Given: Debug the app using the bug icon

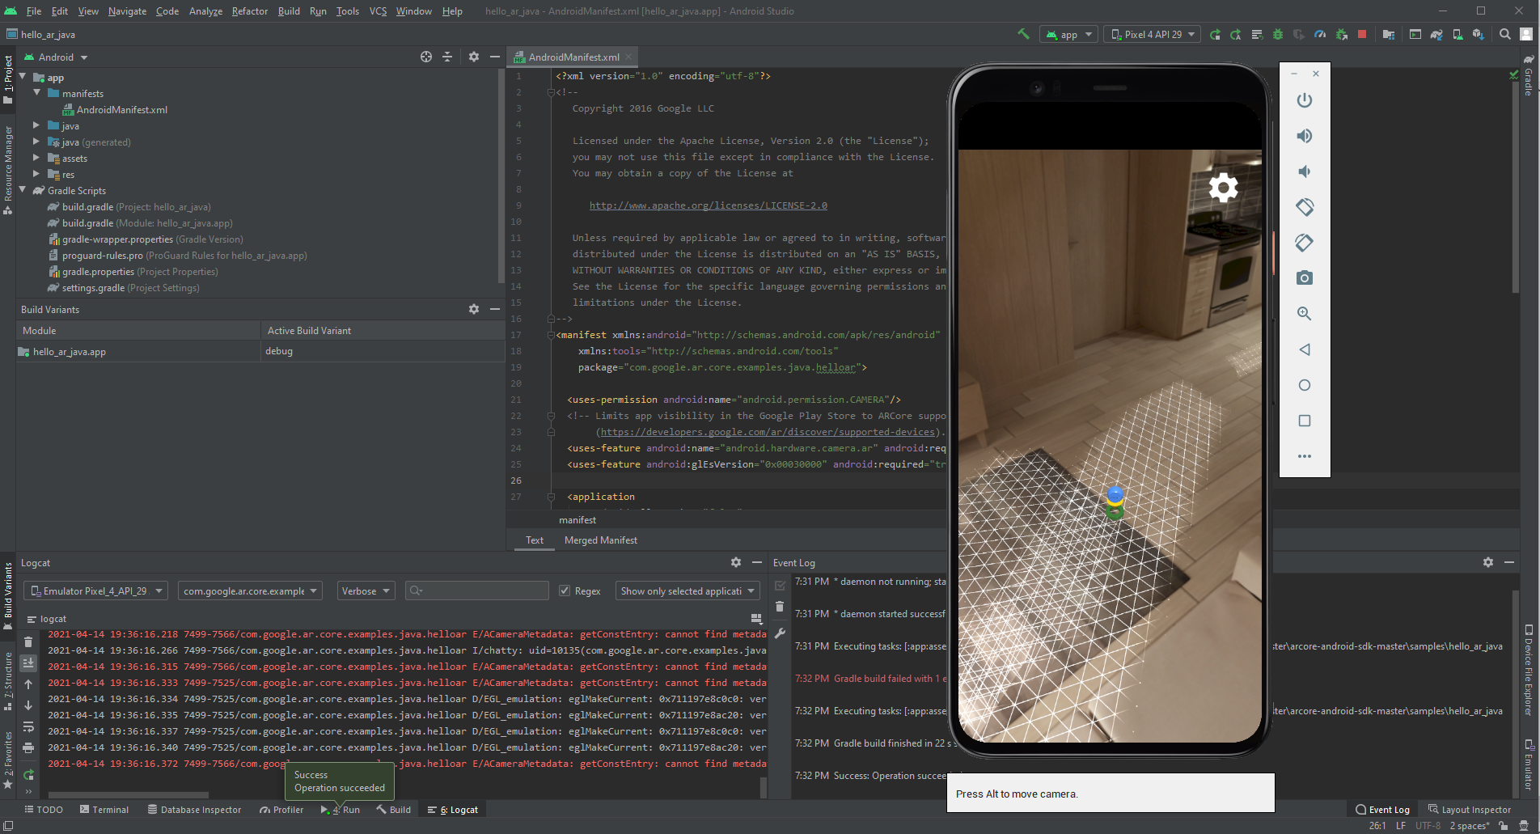Looking at the screenshot, I should 1277,34.
